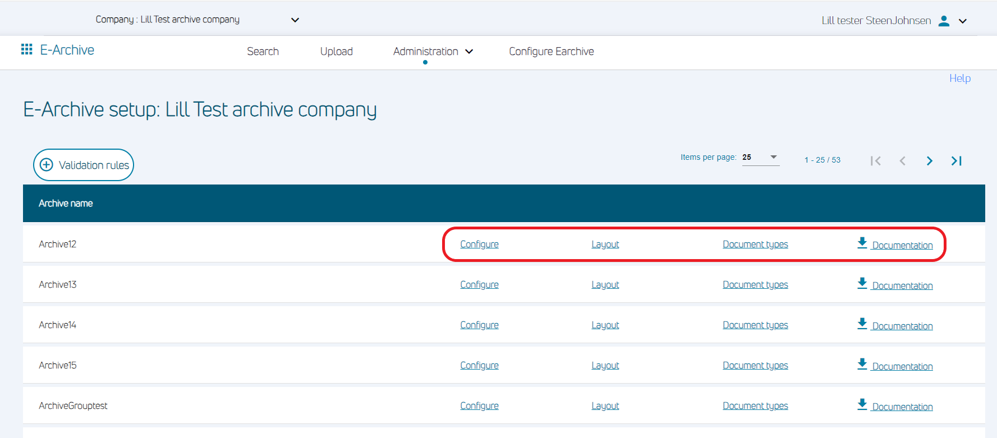Expand the user account menu chevron

963,21
